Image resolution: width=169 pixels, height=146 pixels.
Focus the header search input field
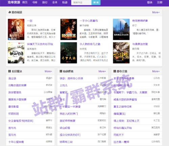click(81, 2)
